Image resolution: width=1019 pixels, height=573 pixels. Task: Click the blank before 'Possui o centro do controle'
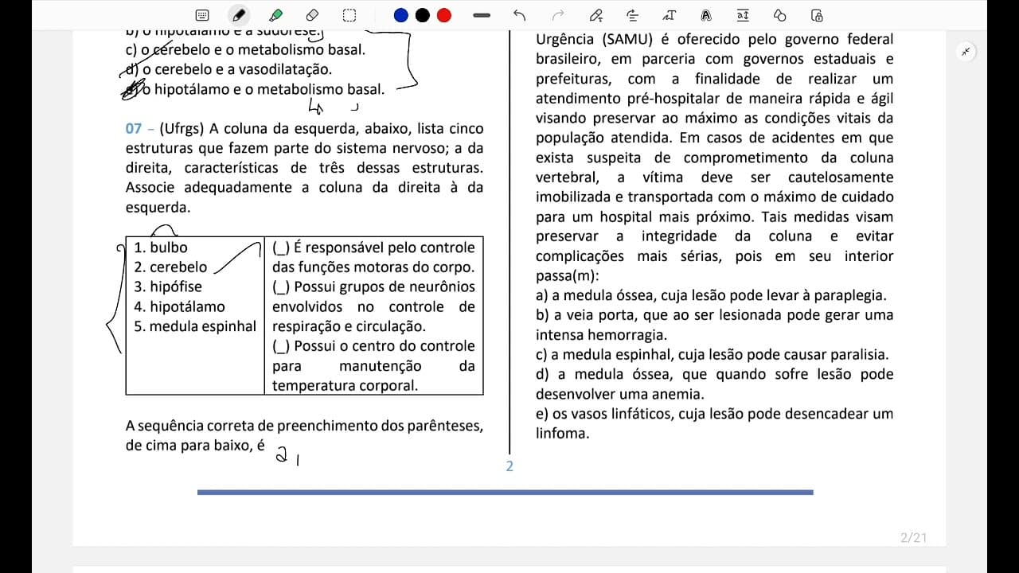[281, 346]
